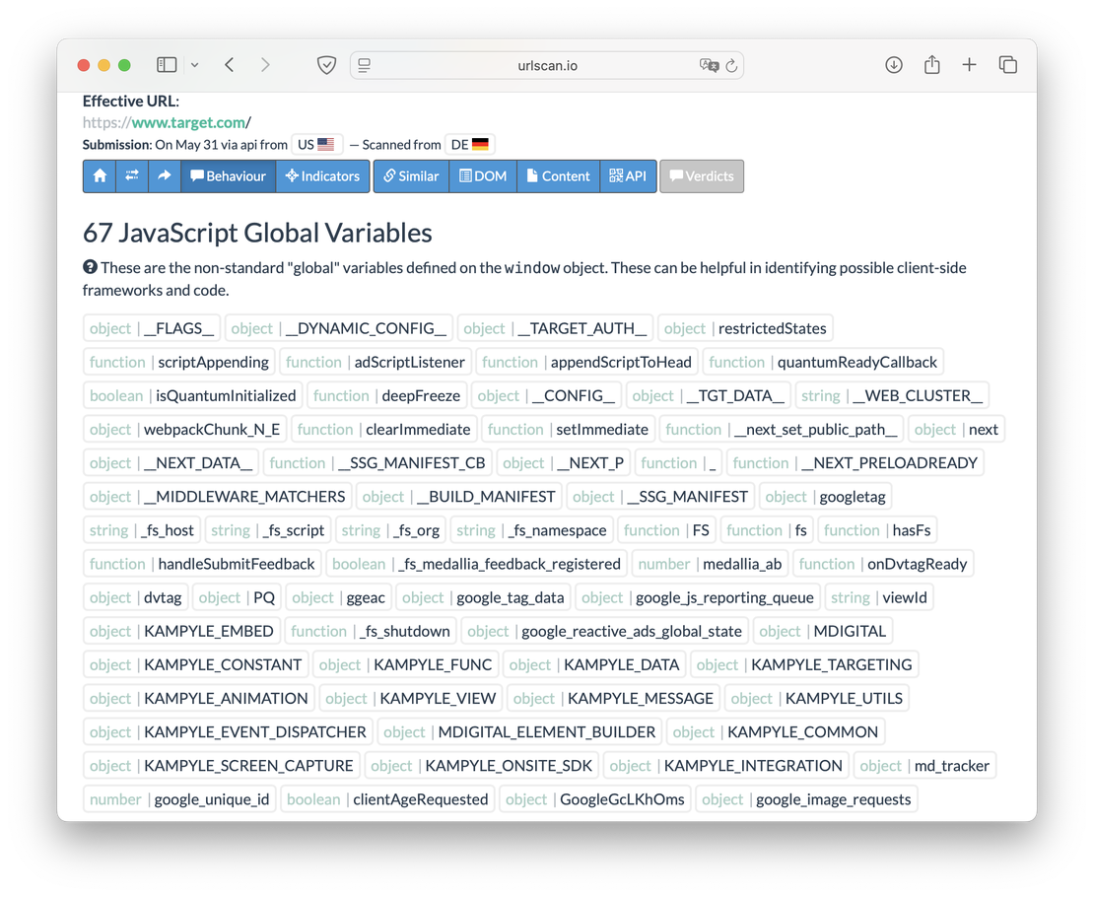The width and height of the screenshot is (1094, 897).
Task: Open the API view button
Action: (628, 175)
